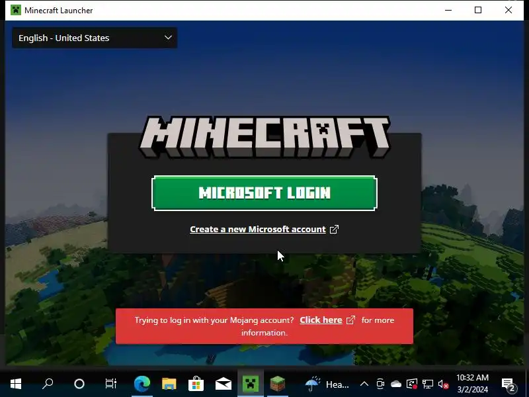The width and height of the screenshot is (529, 397).
Task: Open the 10:32 AM clock and calendar
Action: point(472,384)
